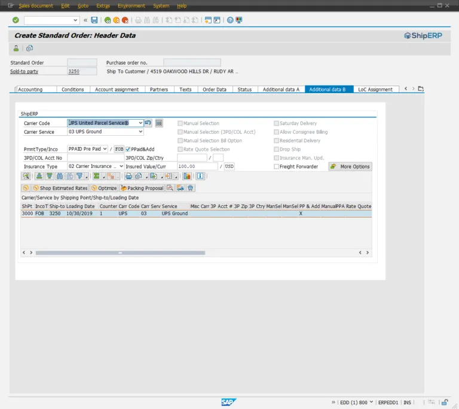459x409 pixels.
Task: Click the header partner person icon
Action: click(16, 48)
